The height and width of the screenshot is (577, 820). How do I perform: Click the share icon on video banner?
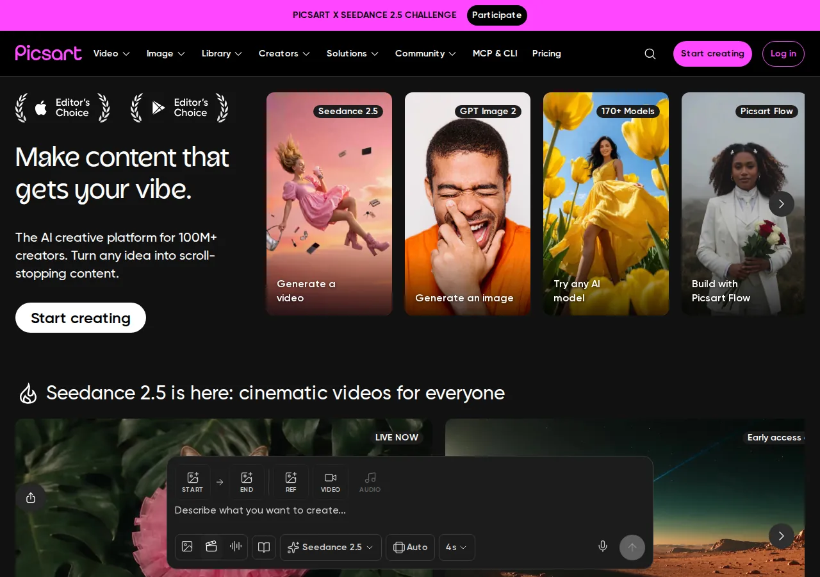pos(31,498)
